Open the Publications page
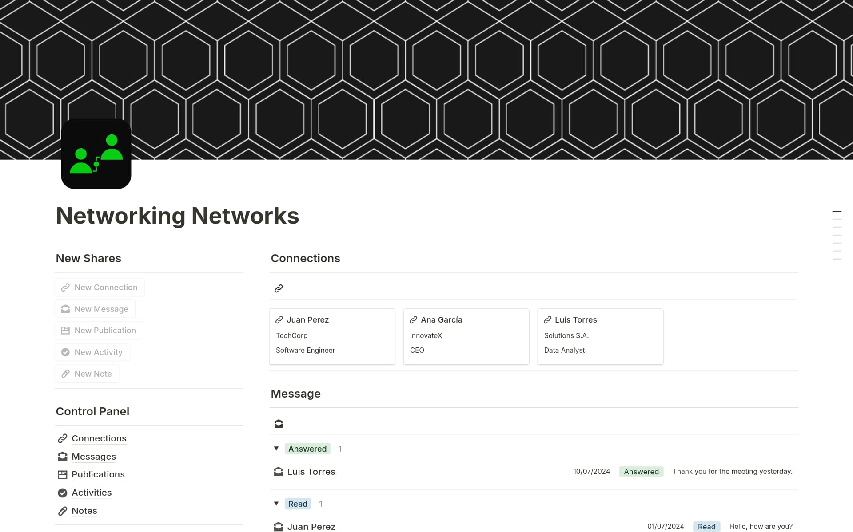Viewport: 853px width, 532px height. click(x=98, y=474)
